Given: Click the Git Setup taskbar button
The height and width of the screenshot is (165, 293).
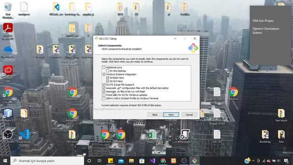Looking at the screenshot, I should [194, 161].
